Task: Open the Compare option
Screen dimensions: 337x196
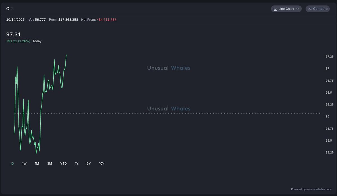Action: (318, 9)
